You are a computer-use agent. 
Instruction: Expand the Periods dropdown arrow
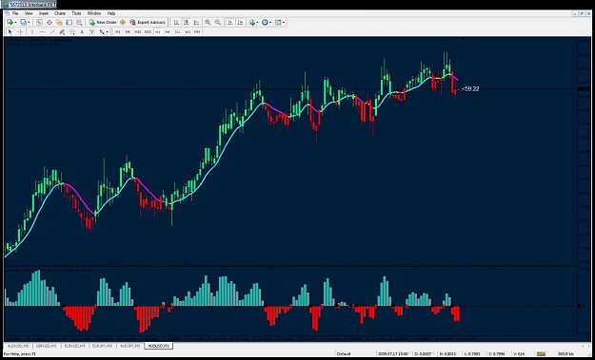point(270,23)
